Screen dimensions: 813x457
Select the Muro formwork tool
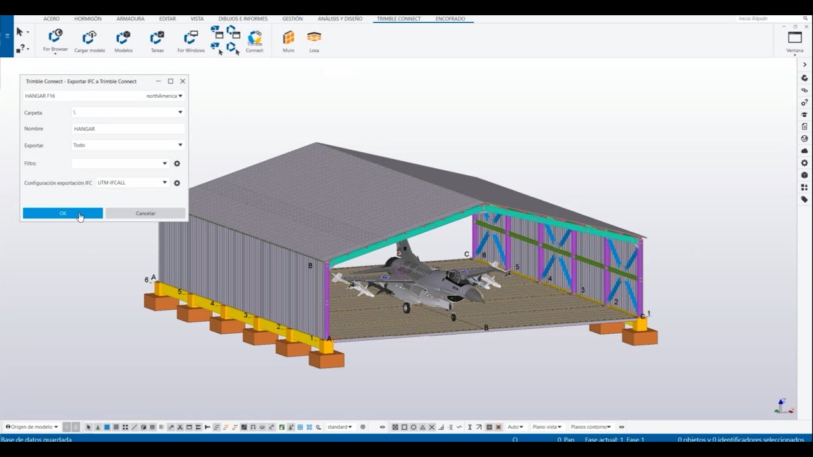coord(288,41)
